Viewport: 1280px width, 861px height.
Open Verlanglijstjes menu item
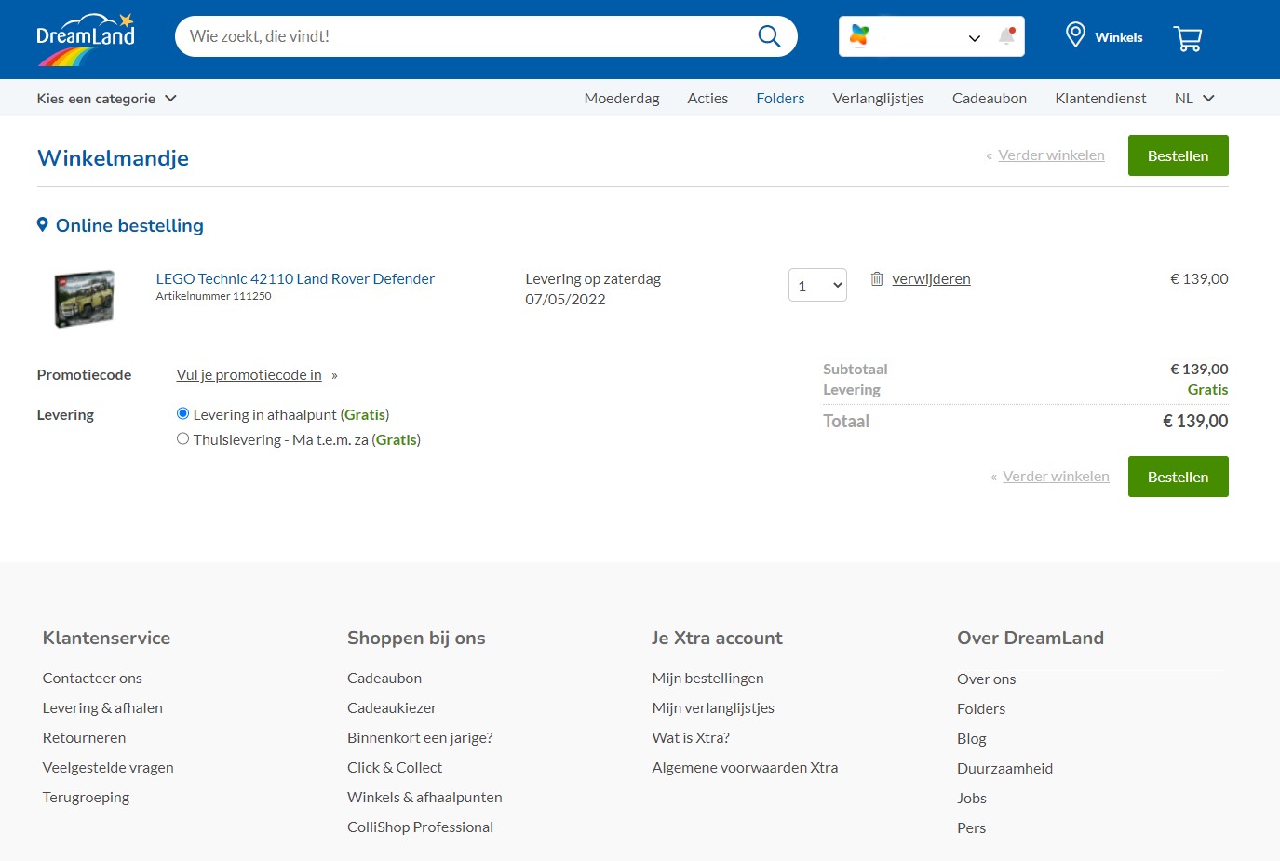coord(878,99)
